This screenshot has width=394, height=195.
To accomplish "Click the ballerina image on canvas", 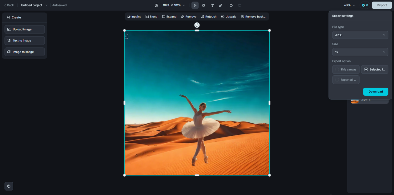I will point(197,103).
